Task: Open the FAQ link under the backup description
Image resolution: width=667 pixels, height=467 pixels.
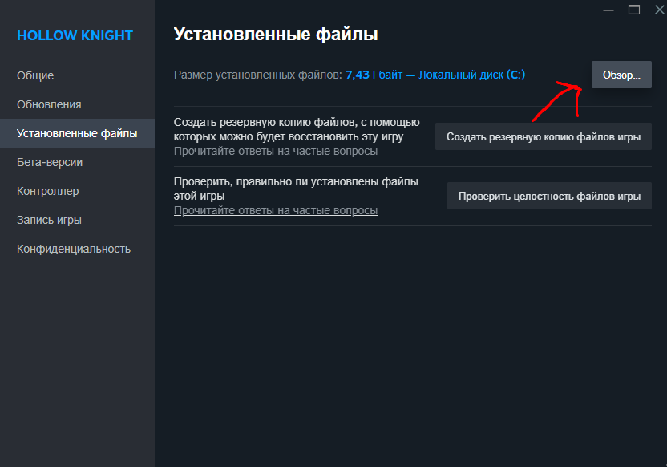Action: pos(276,151)
